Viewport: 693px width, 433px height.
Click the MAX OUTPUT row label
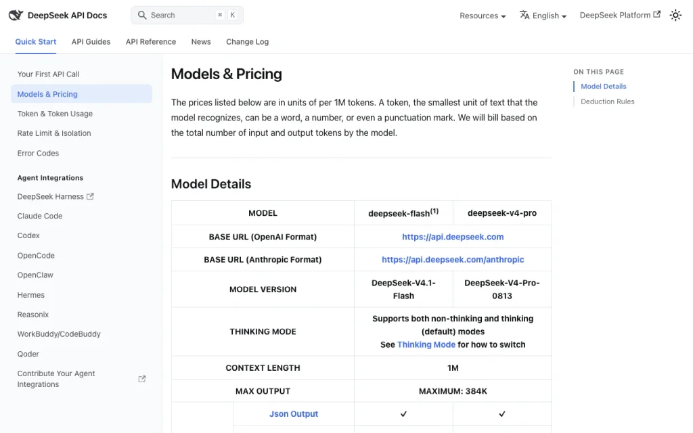263,391
